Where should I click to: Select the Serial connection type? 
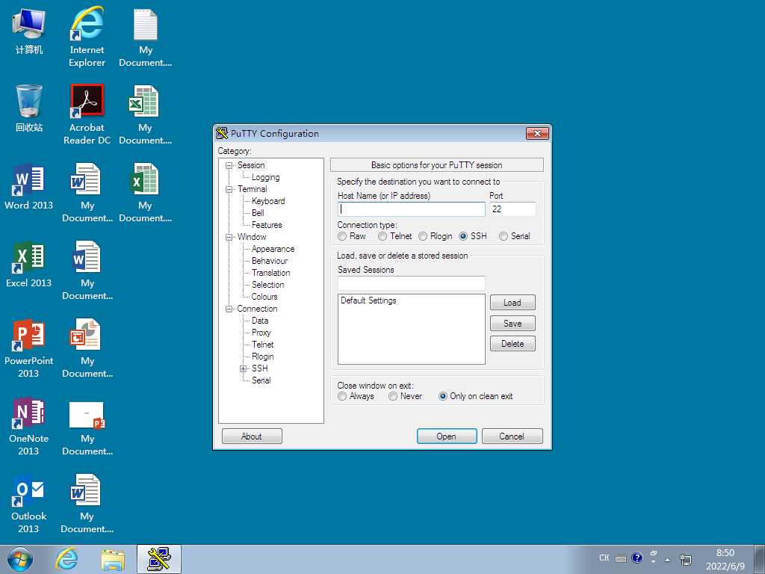[504, 236]
